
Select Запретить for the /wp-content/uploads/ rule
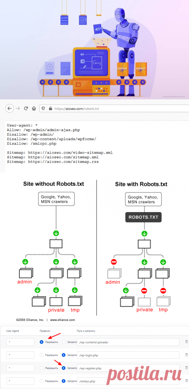pos(64,342)
